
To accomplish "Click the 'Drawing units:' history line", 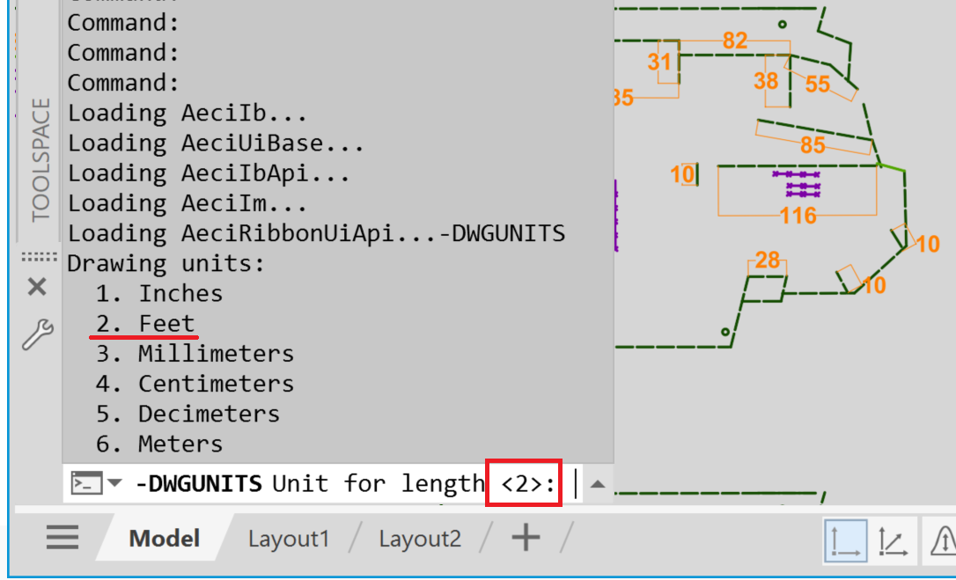I will pyautogui.click(x=166, y=264).
